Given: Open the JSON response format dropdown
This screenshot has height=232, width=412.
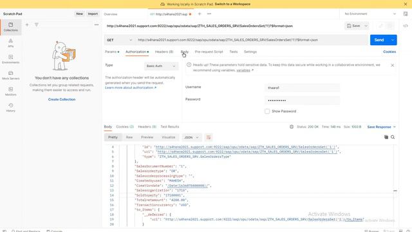Looking at the screenshot, I should tap(191, 137).
